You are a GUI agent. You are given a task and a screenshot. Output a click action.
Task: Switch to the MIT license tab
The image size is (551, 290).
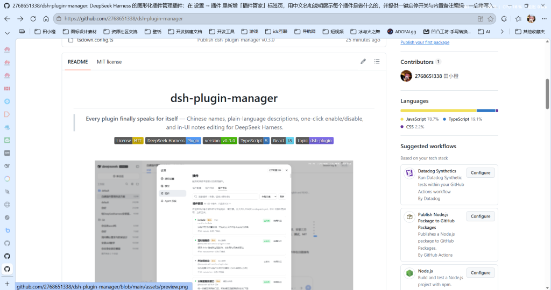(109, 62)
